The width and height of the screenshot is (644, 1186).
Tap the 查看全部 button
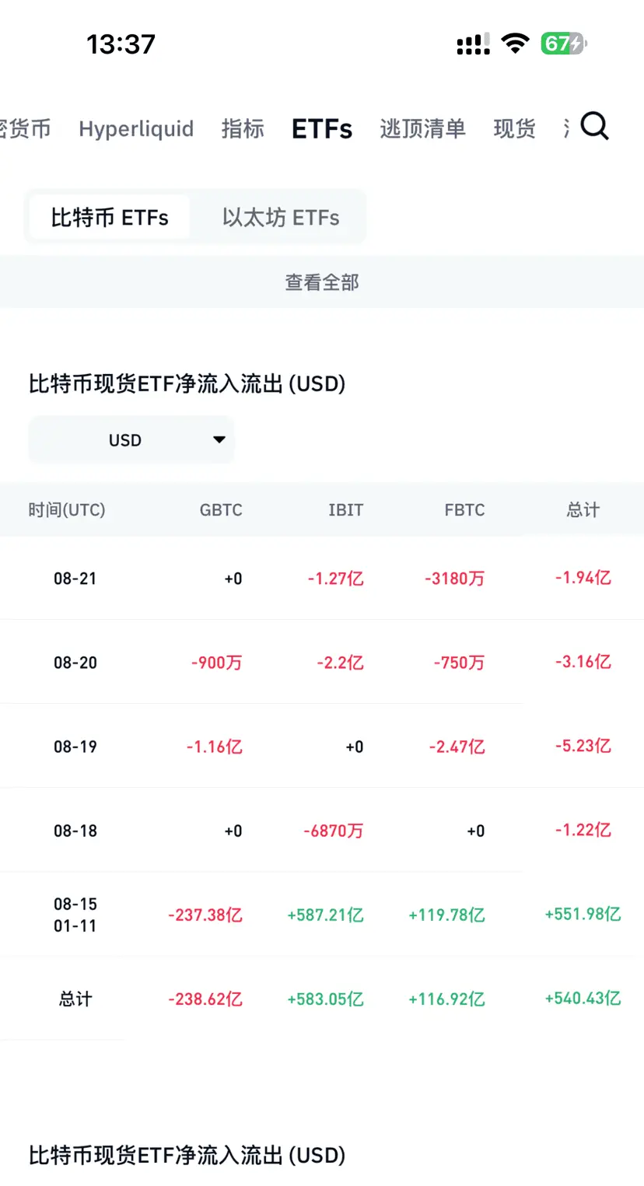click(x=322, y=282)
